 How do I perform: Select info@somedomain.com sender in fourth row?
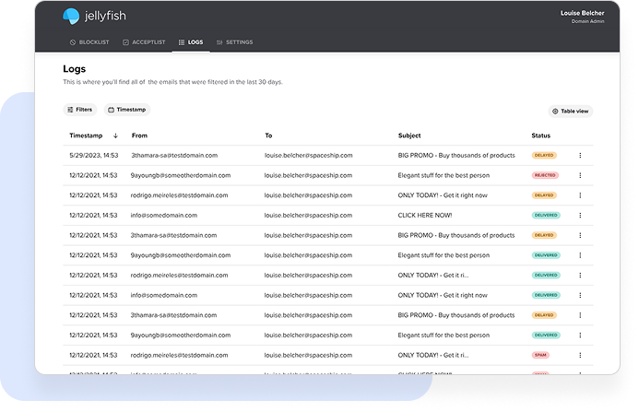pos(163,215)
